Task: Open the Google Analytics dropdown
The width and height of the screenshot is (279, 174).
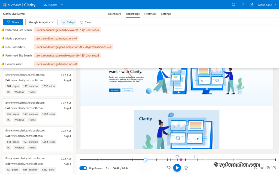Action: pyautogui.click(x=41, y=22)
